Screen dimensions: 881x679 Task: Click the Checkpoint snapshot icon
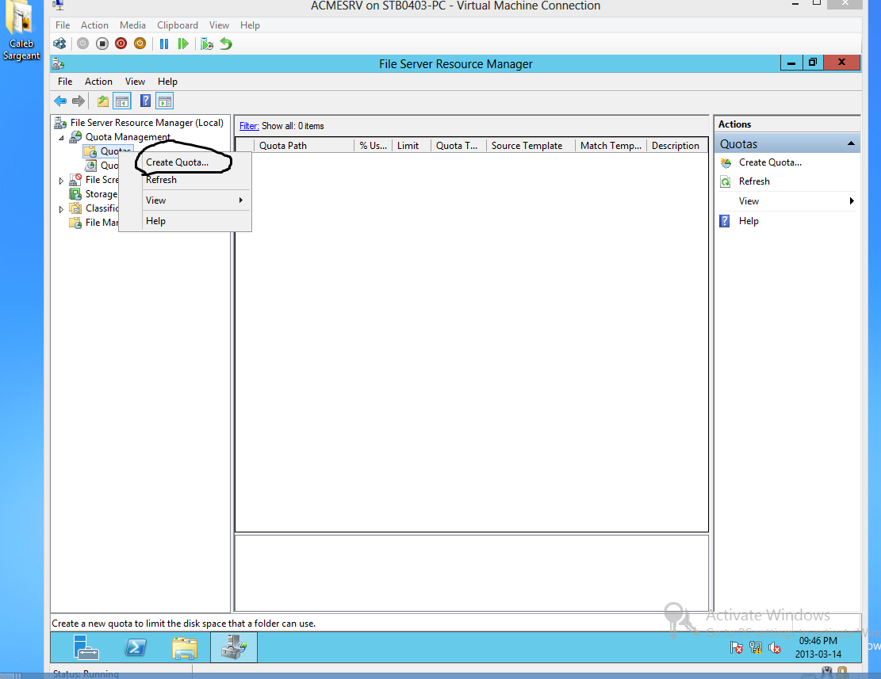207,44
